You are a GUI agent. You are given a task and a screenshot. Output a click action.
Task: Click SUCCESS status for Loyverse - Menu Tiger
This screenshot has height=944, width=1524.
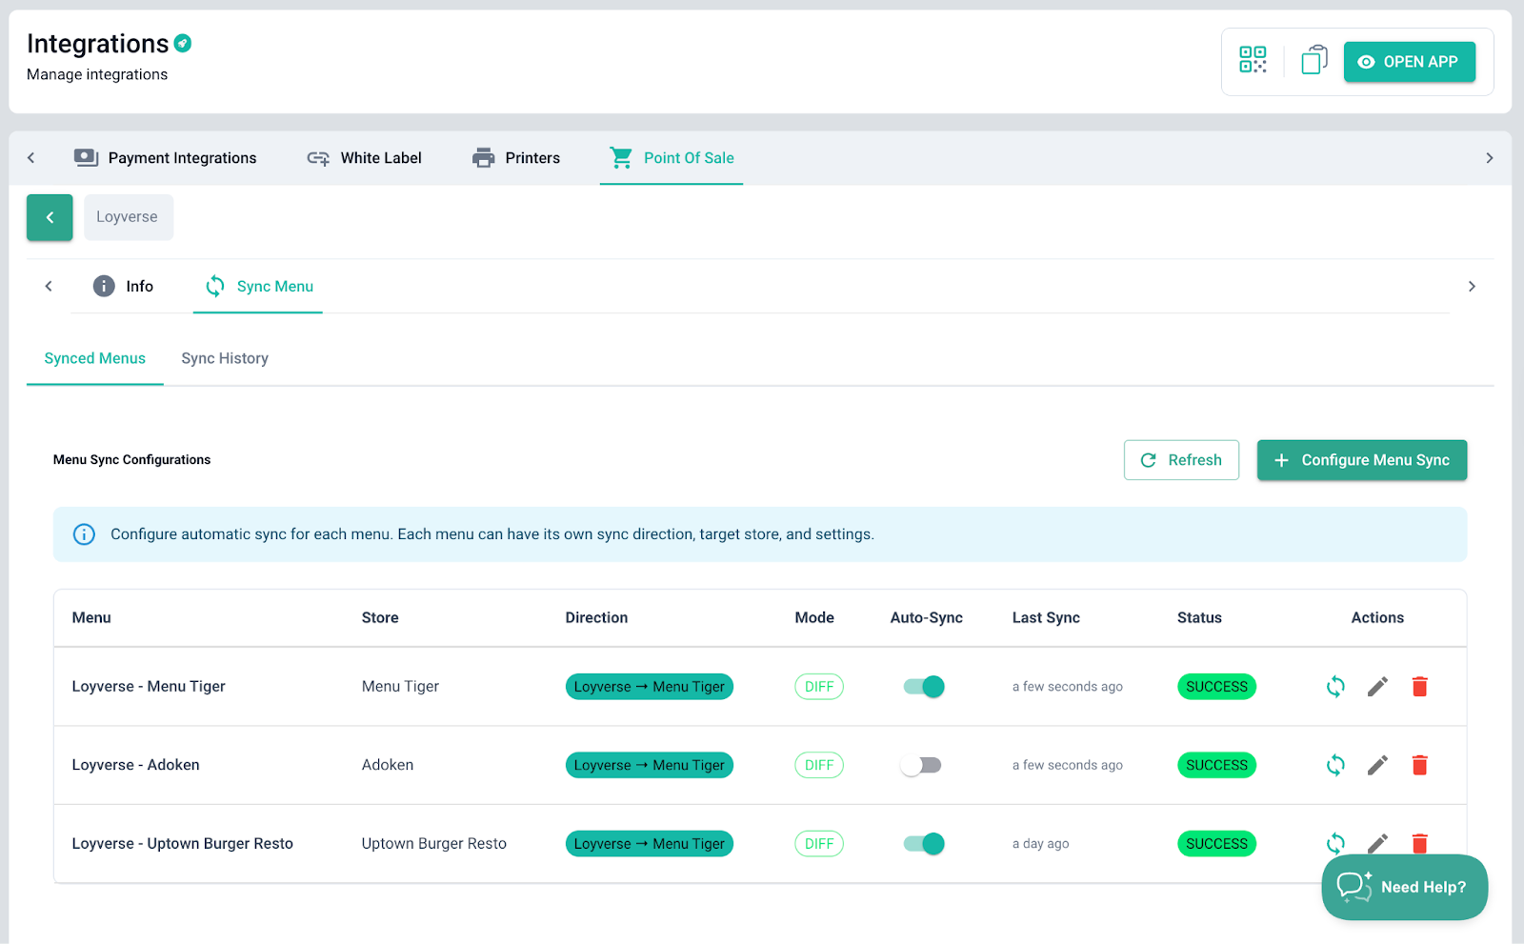point(1216,687)
